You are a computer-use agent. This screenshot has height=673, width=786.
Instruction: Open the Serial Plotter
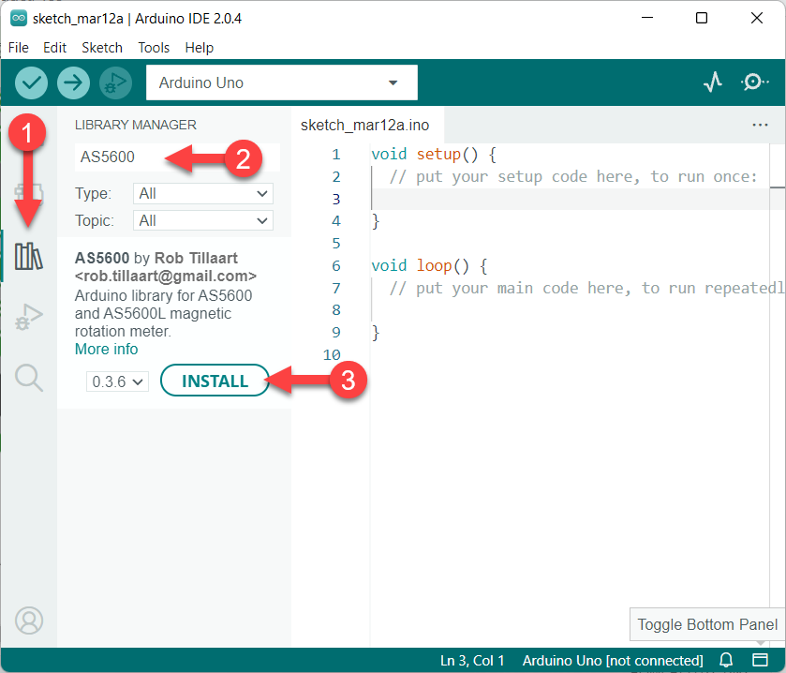[x=712, y=82]
